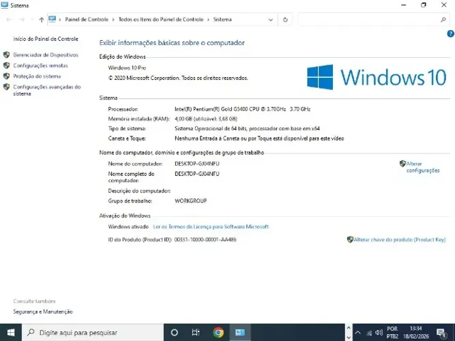This screenshot has width=455, height=341.
Task: Click the computer icon in address bar
Action: [53, 19]
